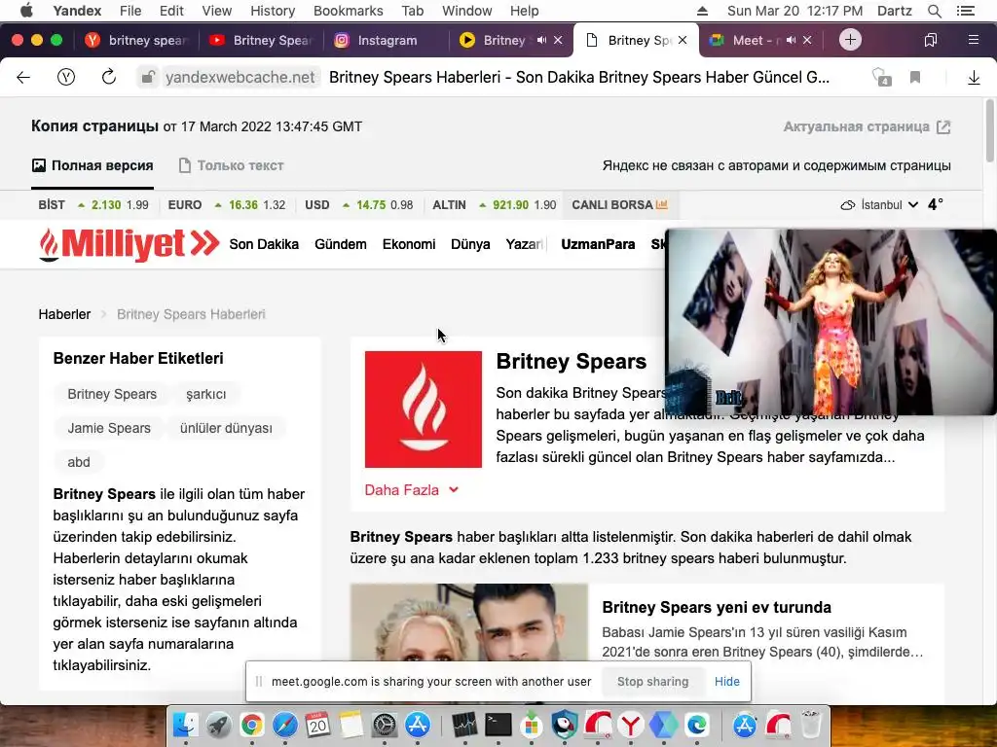Select the Полная версия view tab
The height and width of the screenshot is (747, 997).
tap(92, 165)
